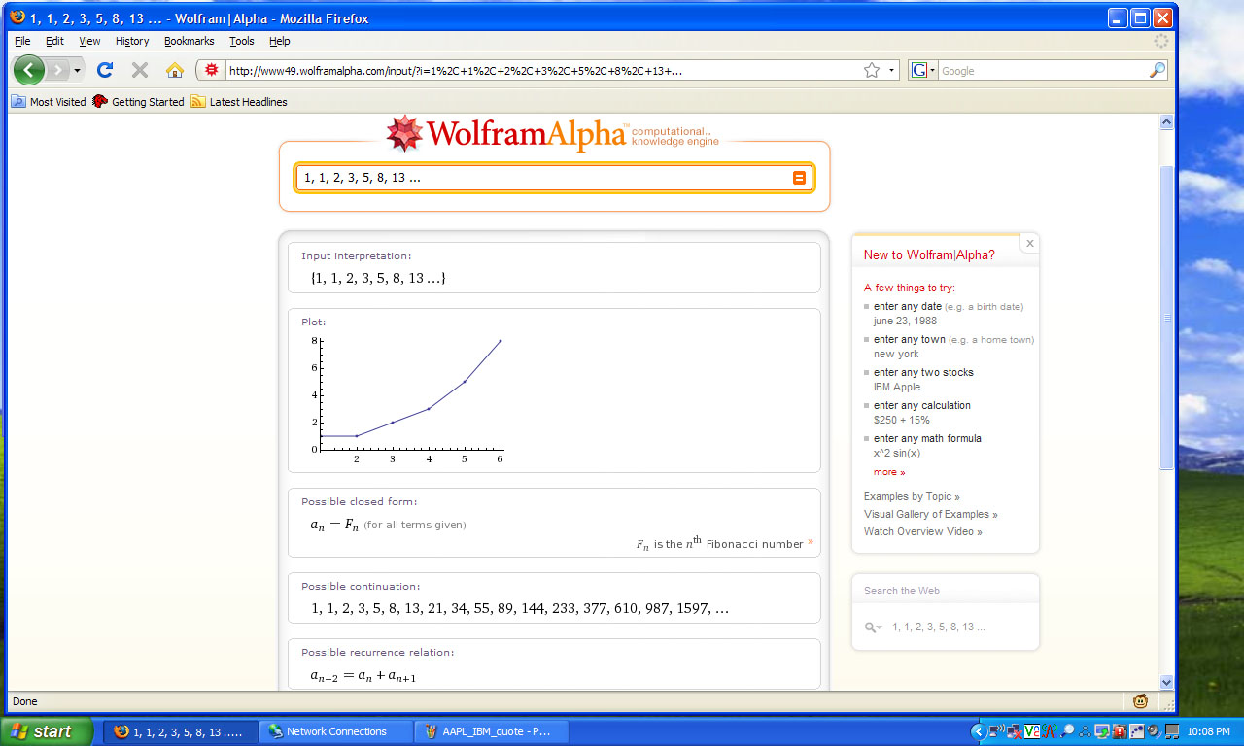Click the Firefox Back arrow button
The height and width of the screenshot is (746, 1244).
pos(29,70)
